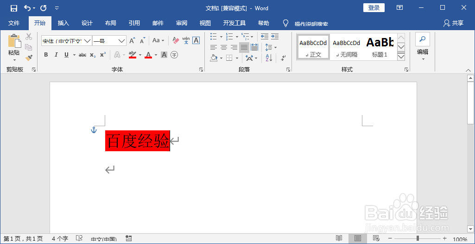Switch to the 布局 tab

click(111, 23)
